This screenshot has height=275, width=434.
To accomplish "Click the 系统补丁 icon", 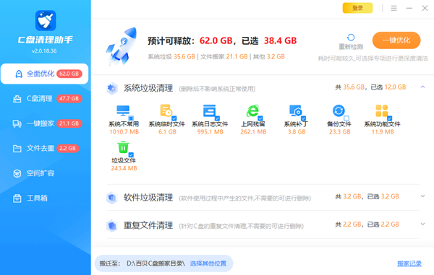I will tap(295, 110).
